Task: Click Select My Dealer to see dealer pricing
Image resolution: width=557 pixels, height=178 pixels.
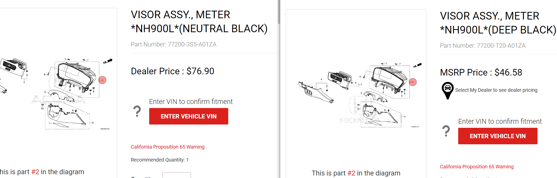Action: tap(496, 90)
